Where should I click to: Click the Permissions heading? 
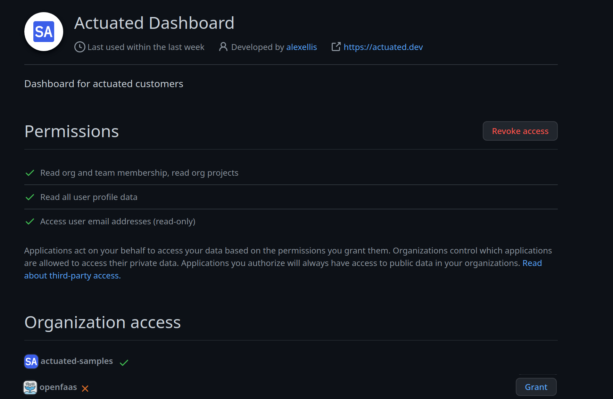[x=72, y=131]
